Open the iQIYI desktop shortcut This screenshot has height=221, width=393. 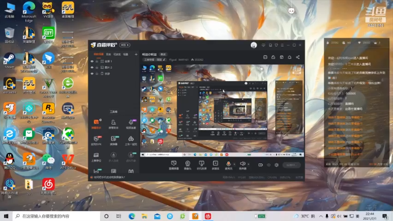pyautogui.click(x=49, y=36)
